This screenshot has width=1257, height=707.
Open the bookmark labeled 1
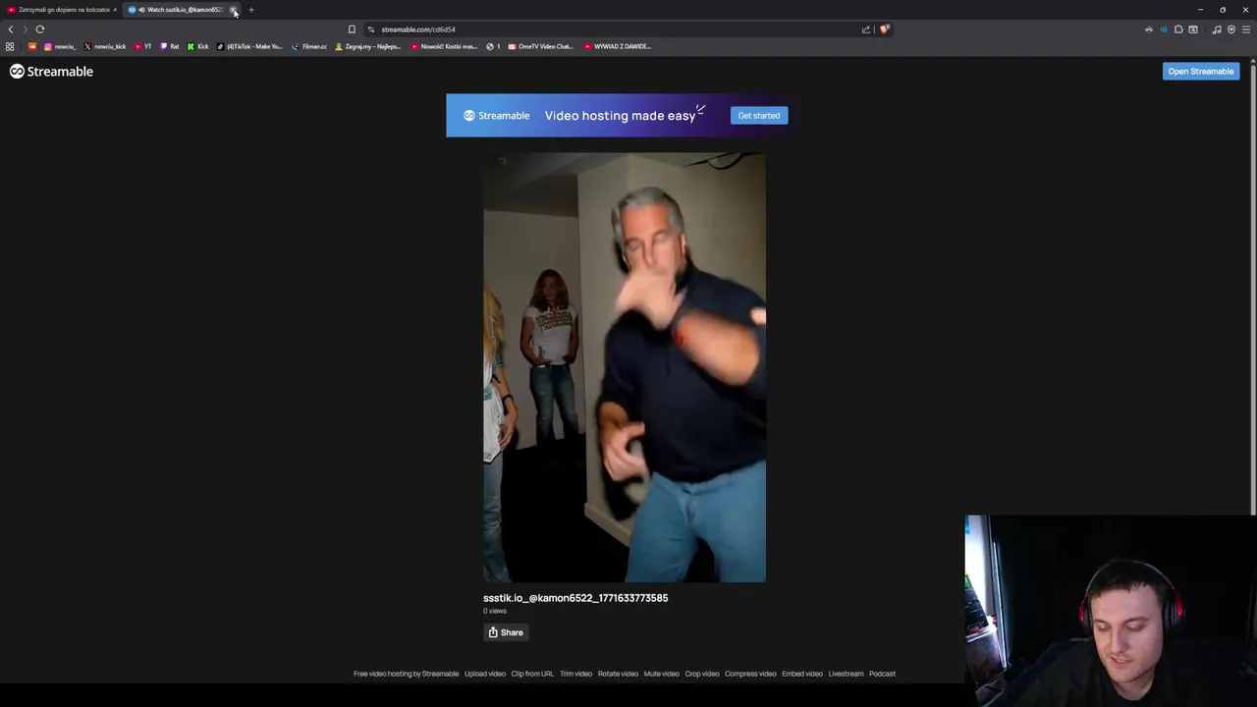[x=493, y=46]
